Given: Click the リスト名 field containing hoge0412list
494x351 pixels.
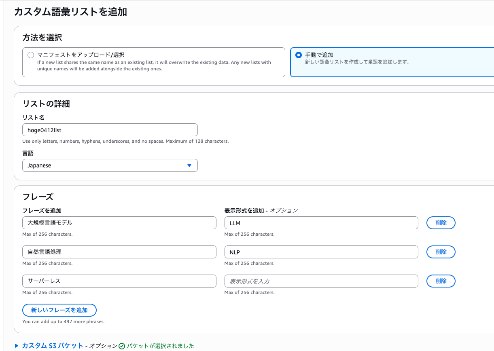Looking at the screenshot, I should pyautogui.click(x=110, y=130).
